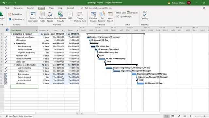This screenshot has width=209, height=118.
Task: Click Set Baseline icon
Action: pos(102,14)
